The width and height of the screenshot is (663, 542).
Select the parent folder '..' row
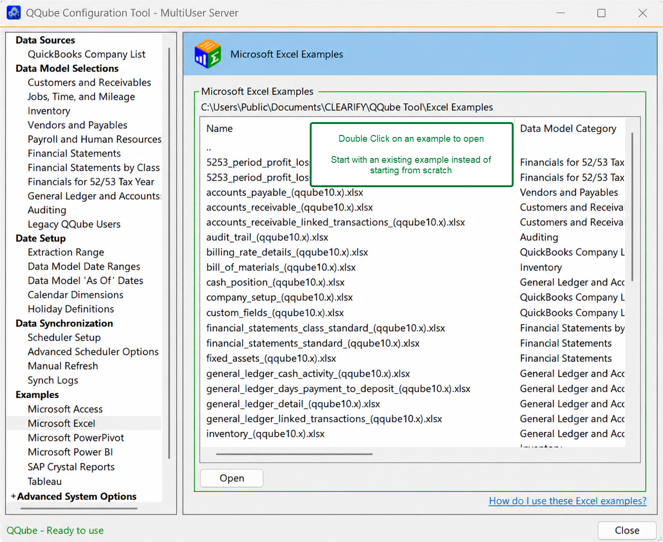pos(209,148)
